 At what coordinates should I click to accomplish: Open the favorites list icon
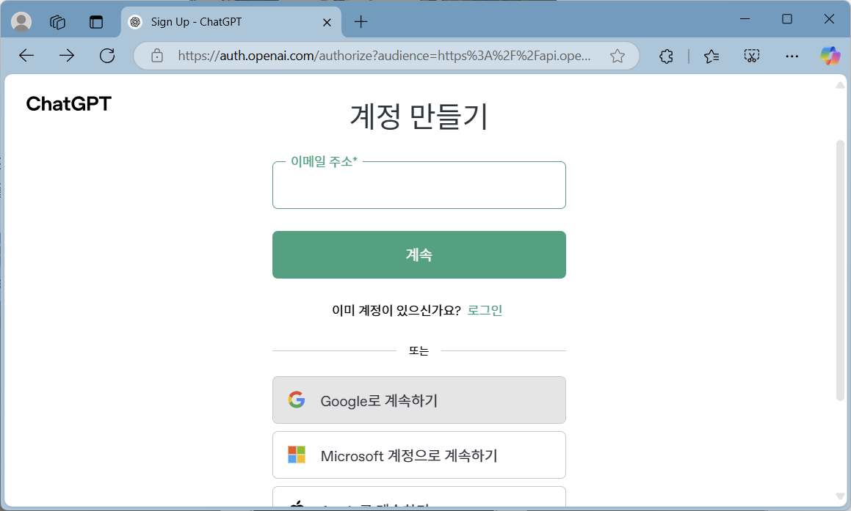pyautogui.click(x=711, y=56)
